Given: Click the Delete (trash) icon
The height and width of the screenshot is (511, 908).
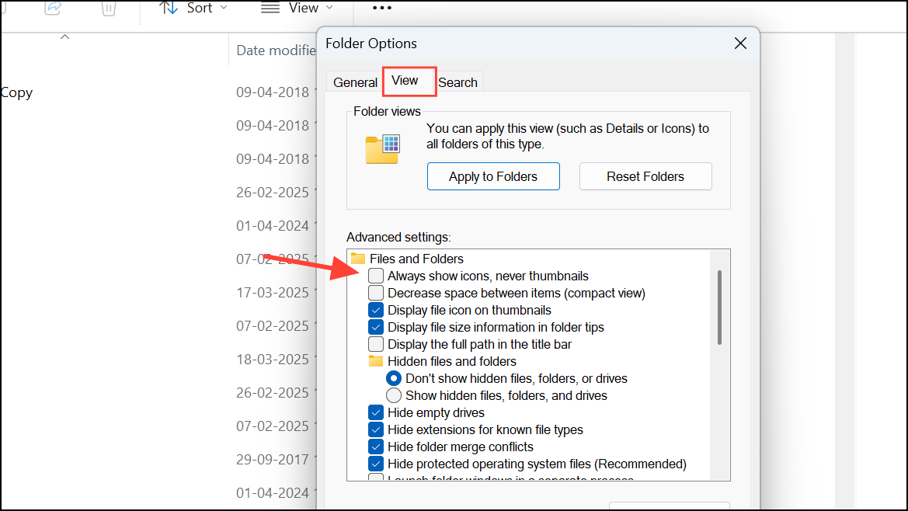Looking at the screenshot, I should (108, 9).
